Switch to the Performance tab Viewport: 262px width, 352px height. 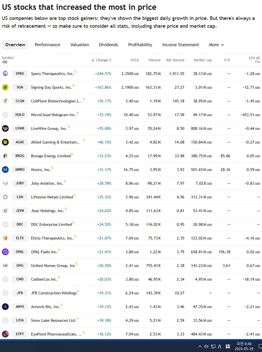[x=48, y=45]
